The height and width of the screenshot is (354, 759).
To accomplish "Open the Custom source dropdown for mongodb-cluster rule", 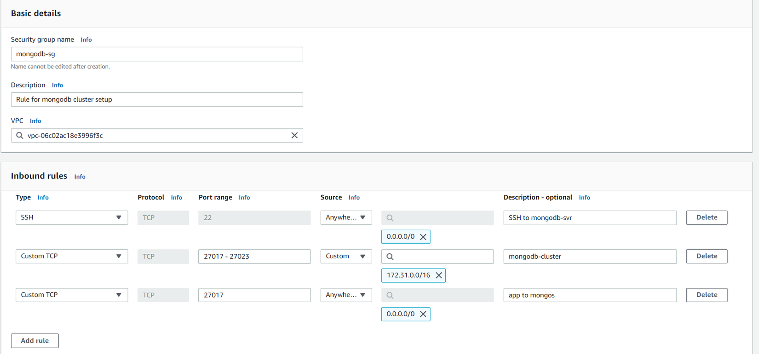I will click(x=346, y=256).
